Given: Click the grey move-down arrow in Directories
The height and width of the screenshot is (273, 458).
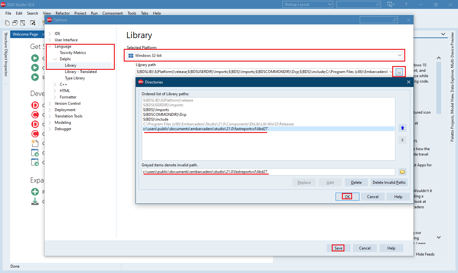Looking at the screenshot, I should click(x=402, y=140).
